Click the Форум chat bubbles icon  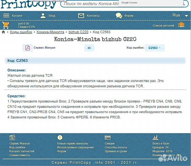pyautogui.click(x=119, y=16)
